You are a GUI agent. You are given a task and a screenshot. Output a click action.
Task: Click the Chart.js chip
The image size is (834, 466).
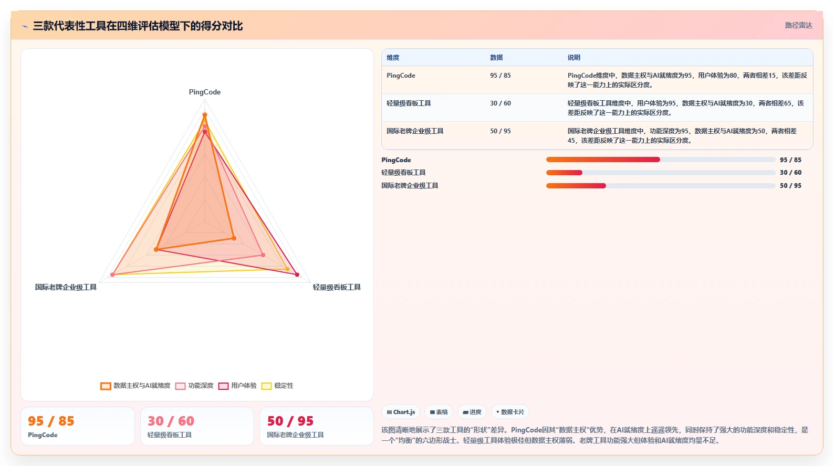(401, 412)
